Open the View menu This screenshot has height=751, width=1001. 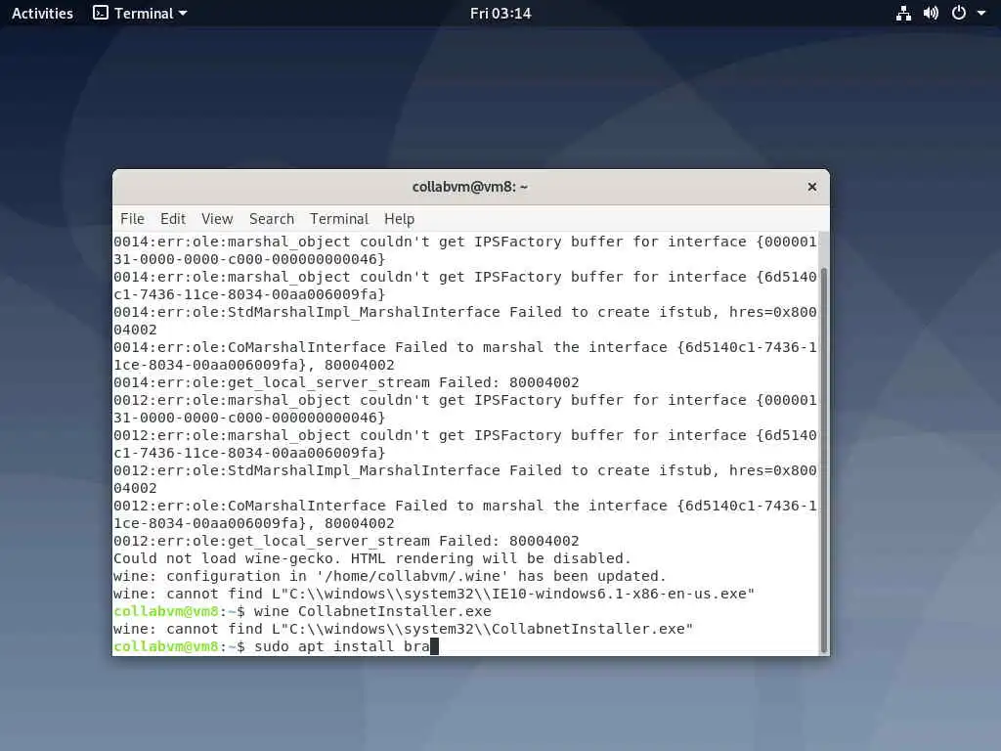point(217,219)
